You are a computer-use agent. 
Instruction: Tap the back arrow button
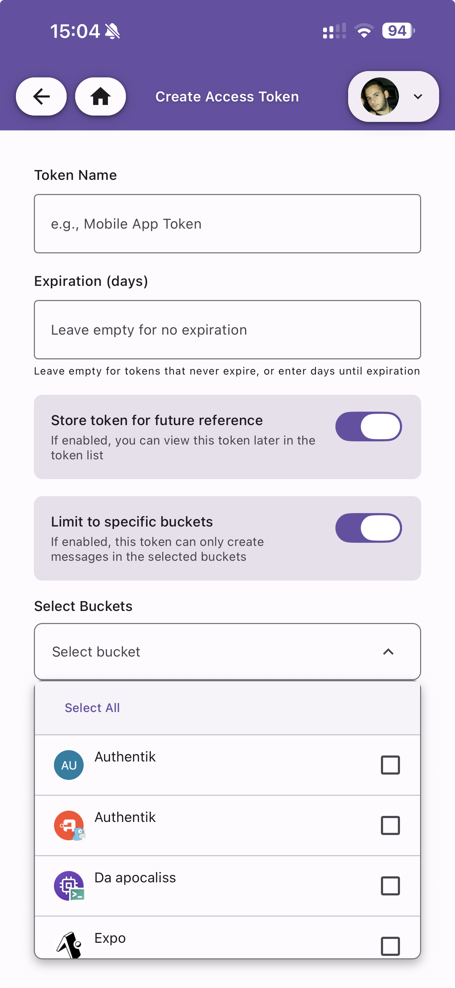(x=41, y=96)
